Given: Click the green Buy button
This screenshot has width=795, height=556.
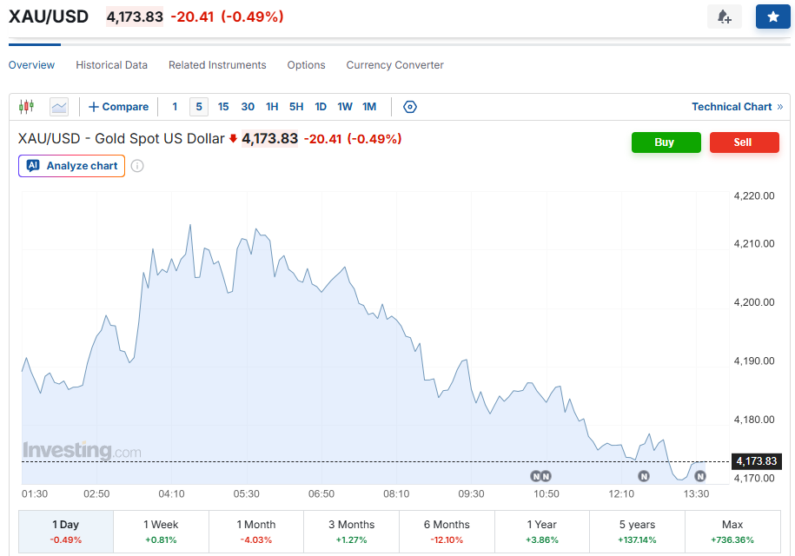Looking at the screenshot, I should [666, 142].
